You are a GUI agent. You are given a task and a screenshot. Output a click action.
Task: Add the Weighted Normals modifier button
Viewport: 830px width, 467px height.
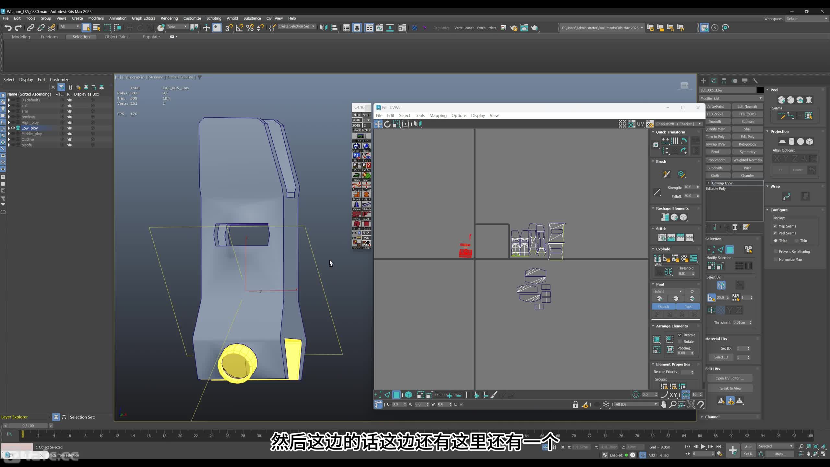point(747,160)
